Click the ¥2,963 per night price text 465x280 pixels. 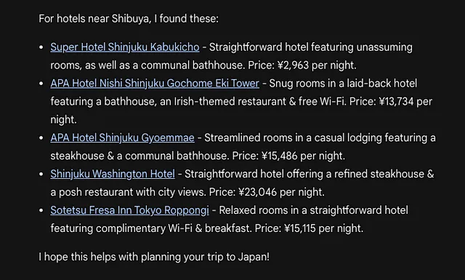tap(317, 65)
